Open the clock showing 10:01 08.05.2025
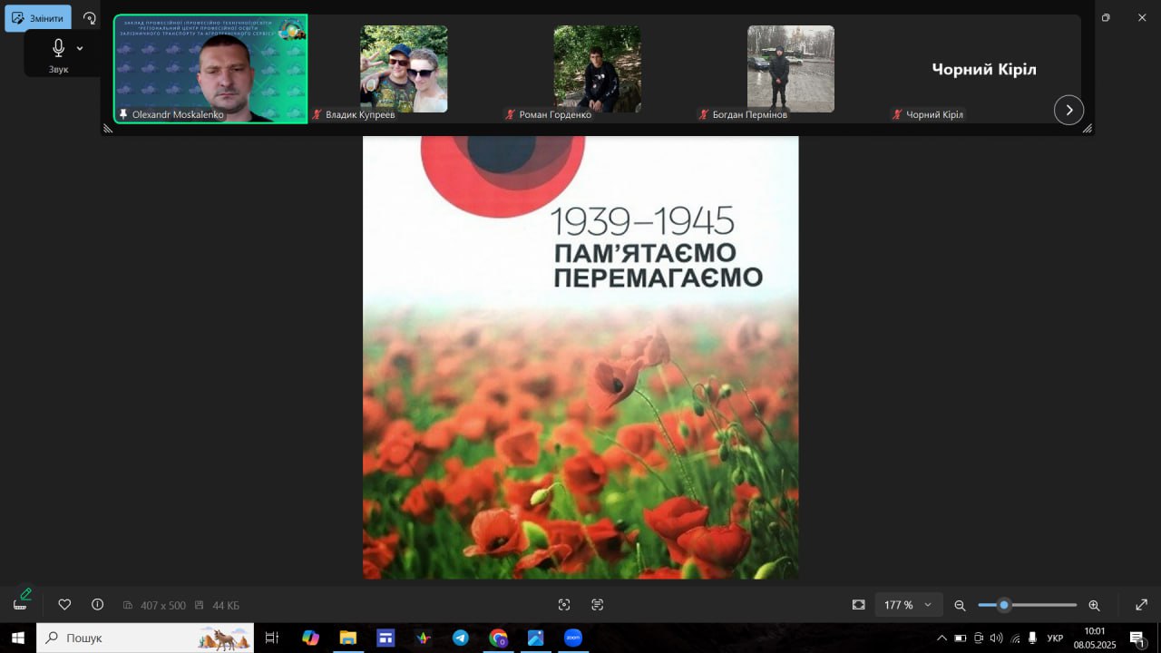The width and height of the screenshot is (1161, 653). pos(1095,638)
